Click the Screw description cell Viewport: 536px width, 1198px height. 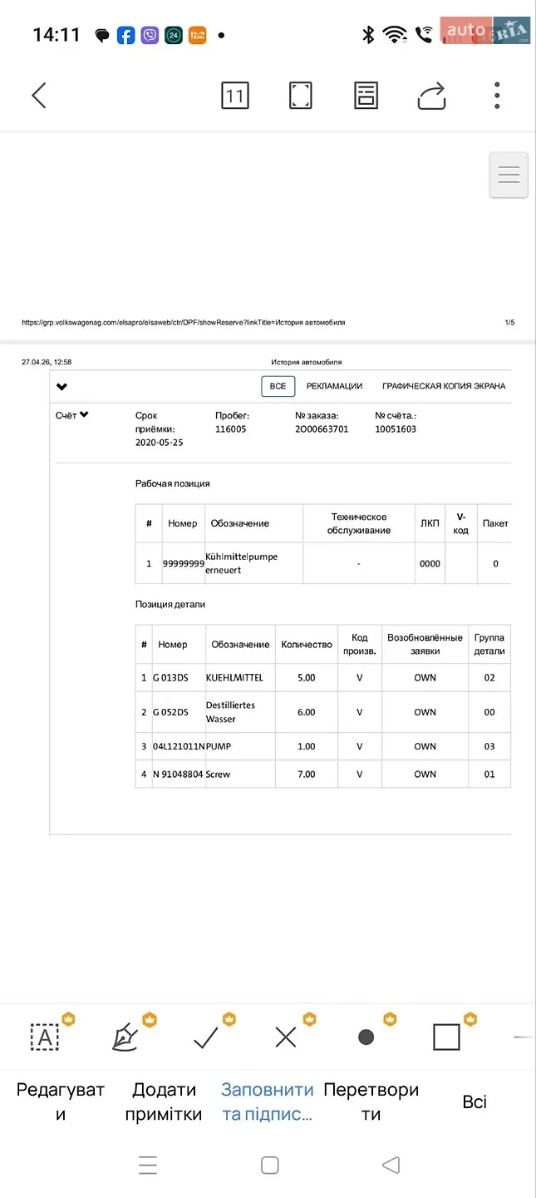240,774
